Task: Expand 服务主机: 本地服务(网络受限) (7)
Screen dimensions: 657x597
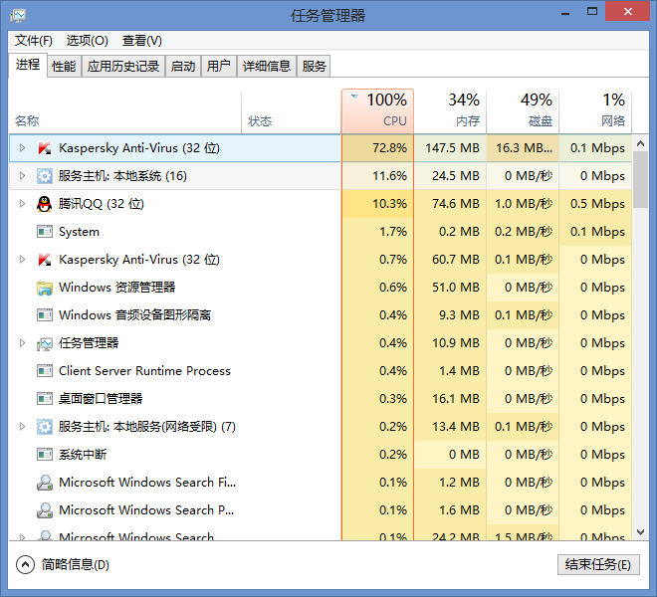Action: point(23,427)
